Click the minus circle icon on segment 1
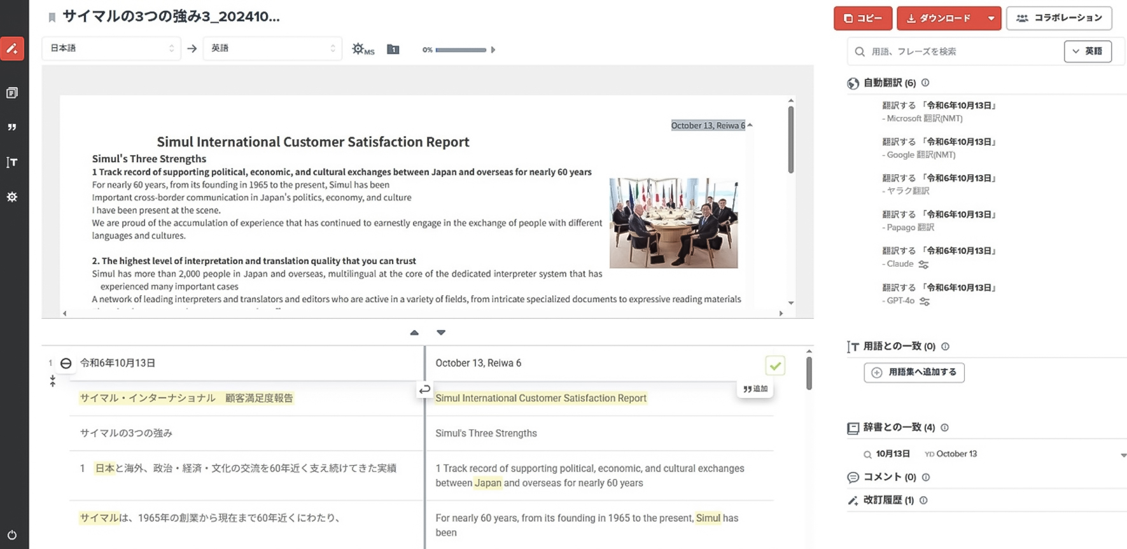Image resolution: width=1127 pixels, height=549 pixels. [x=66, y=363]
